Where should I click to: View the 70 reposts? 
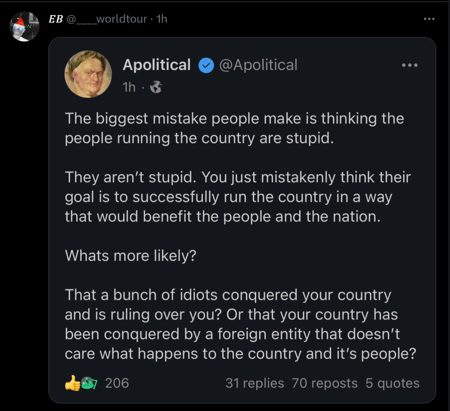(324, 383)
